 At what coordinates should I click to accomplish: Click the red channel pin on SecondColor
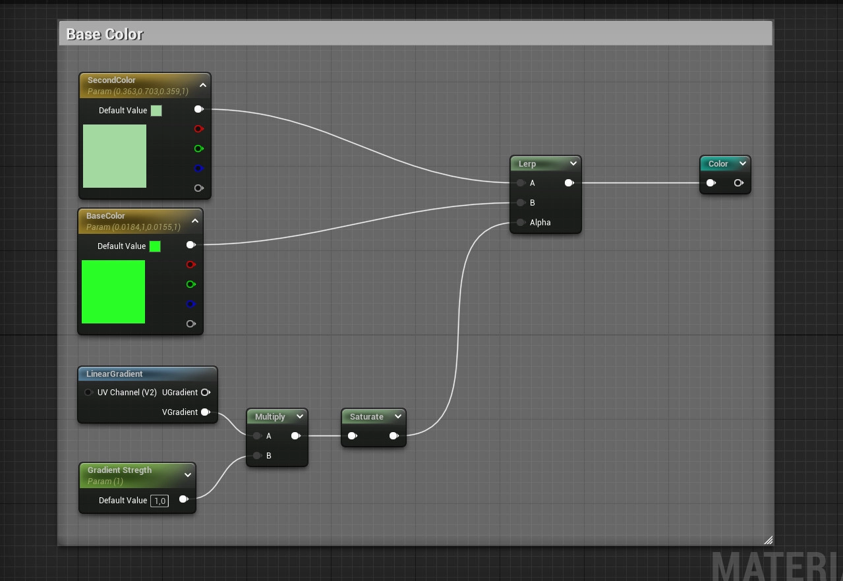click(198, 129)
